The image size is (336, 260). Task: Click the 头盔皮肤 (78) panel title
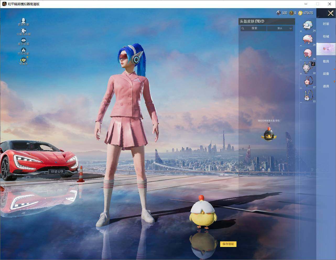250,21
